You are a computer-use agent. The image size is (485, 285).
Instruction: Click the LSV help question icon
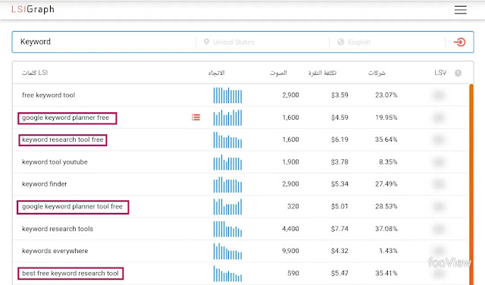pos(458,73)
